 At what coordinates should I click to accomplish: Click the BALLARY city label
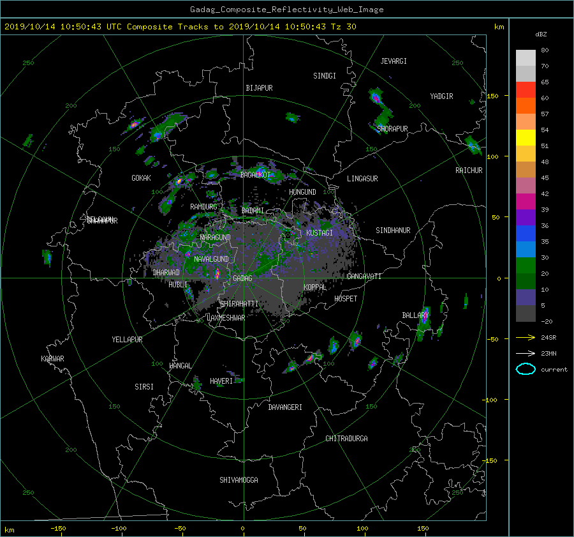point(415,315)
